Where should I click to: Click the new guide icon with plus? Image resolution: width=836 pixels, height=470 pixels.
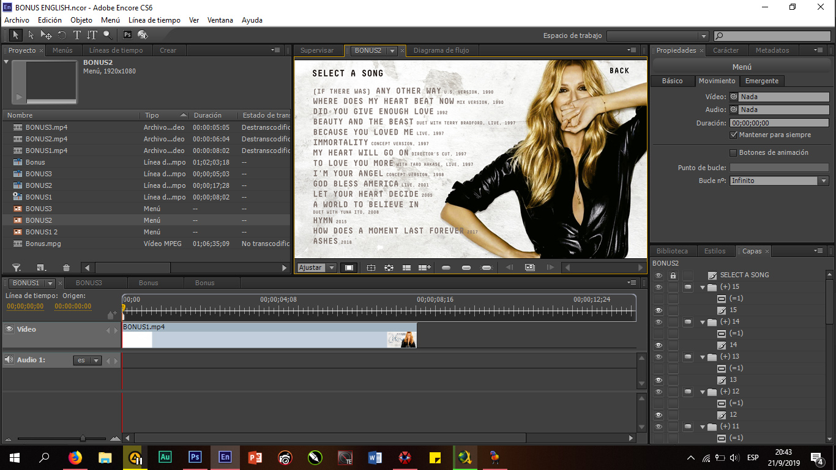(425, 267)
